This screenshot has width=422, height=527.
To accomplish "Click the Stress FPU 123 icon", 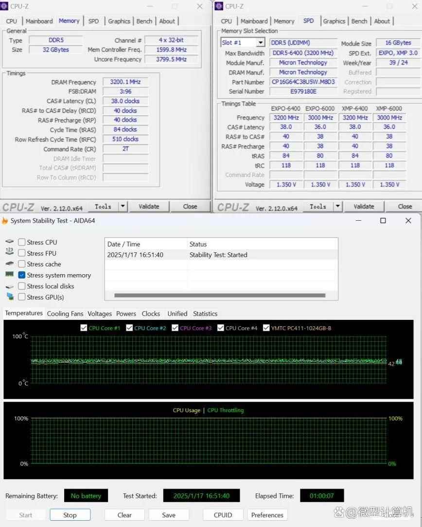I will point(9,251).
